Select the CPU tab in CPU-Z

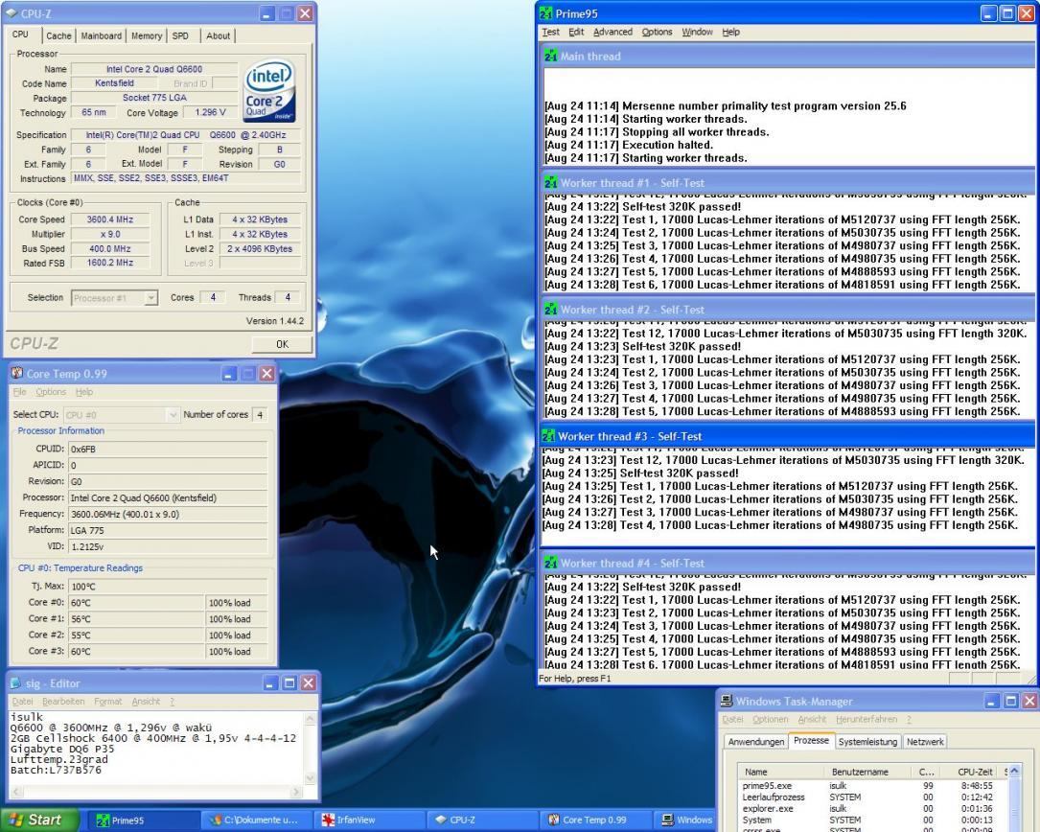[x=20, y=35]
